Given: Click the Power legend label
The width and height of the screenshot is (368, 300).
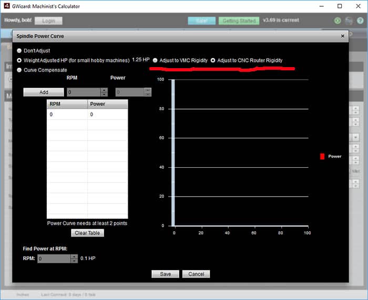Looking at the screenshot, I should click(335, 156).
